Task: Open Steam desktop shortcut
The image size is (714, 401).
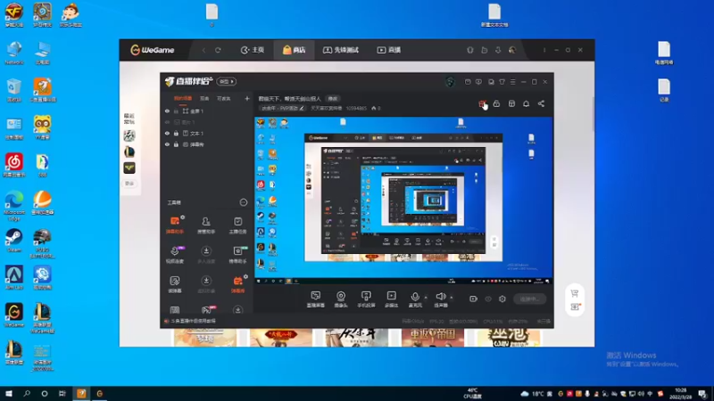Action: click(14, 241)
